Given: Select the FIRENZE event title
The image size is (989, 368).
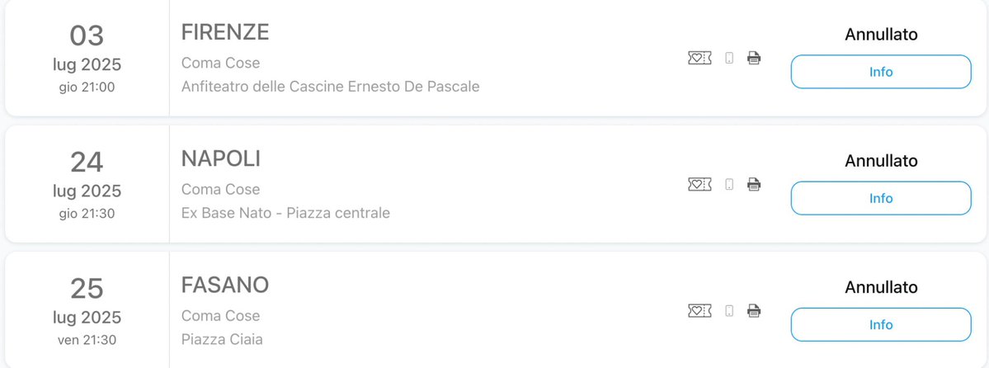Looking at the screenshot, I should click(225, 32).
